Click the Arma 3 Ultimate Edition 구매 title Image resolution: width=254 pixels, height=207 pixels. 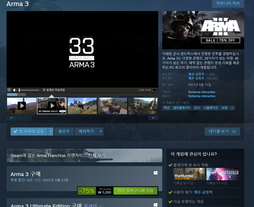pyautogui.click(x=46, y=205)
